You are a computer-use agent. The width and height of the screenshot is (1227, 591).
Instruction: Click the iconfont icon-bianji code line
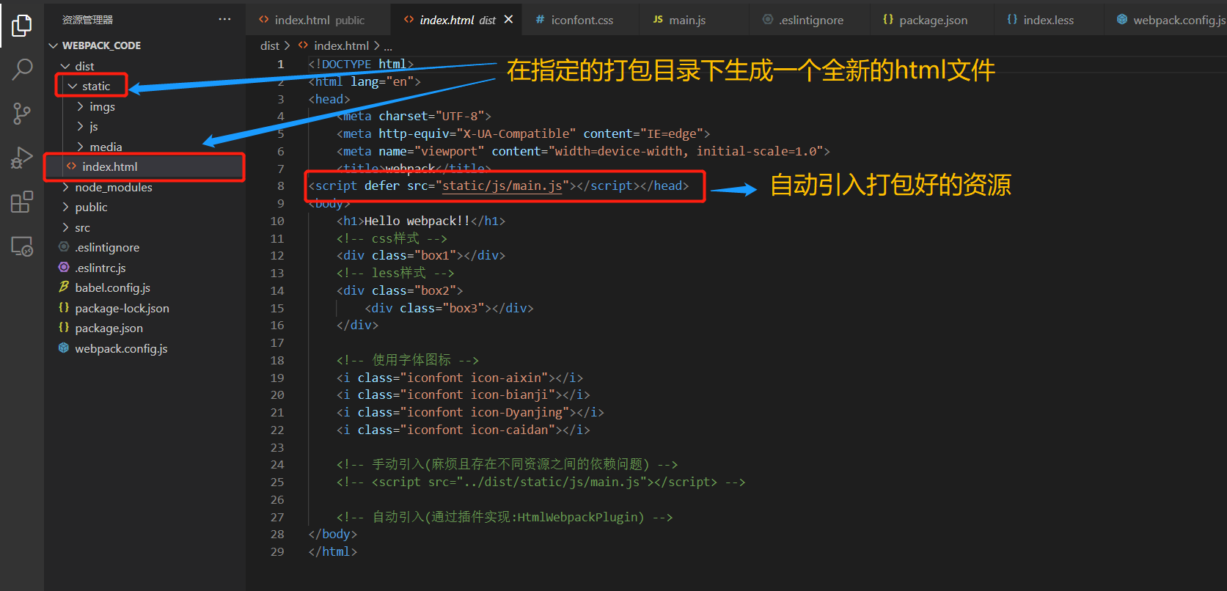[x=464, y=394]
